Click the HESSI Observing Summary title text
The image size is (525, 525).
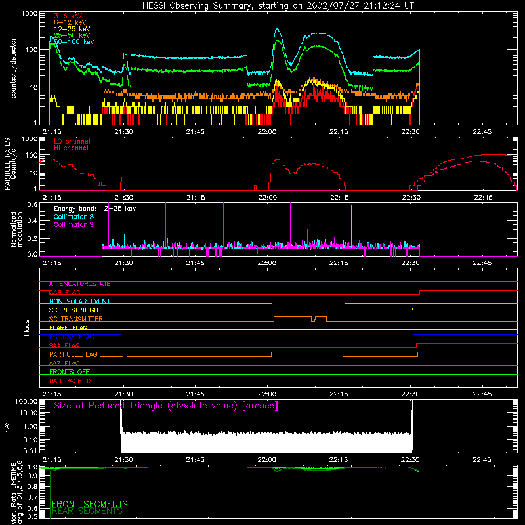click(278, 5)
